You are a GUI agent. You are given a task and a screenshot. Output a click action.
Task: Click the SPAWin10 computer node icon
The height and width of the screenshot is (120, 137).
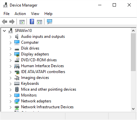(x=11, y=31)
